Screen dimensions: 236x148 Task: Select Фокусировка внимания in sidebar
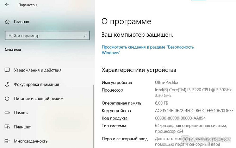pyautogui.click(x=36, y=85)
